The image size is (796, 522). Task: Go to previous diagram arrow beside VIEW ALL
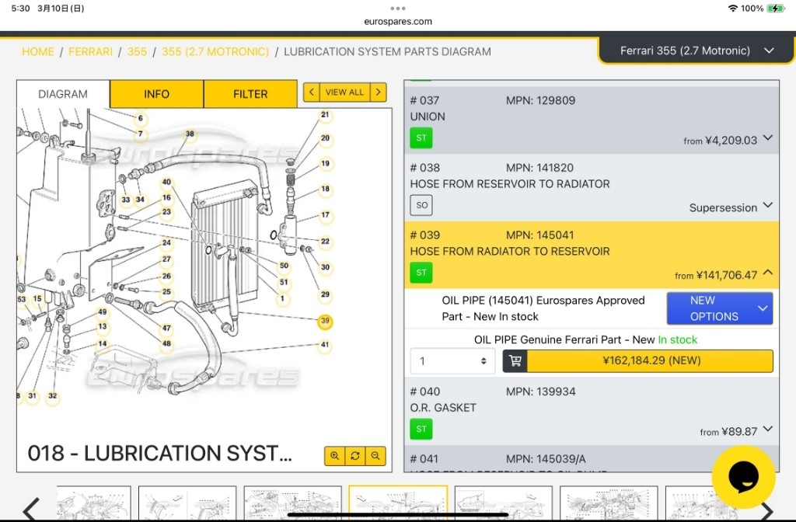tap(311, 92)
